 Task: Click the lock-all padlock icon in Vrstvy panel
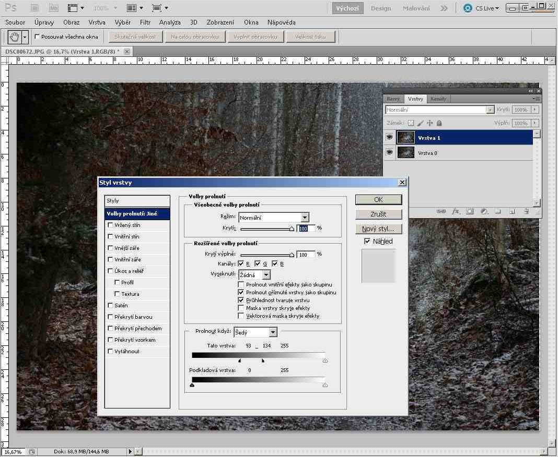tap(439, 123)
